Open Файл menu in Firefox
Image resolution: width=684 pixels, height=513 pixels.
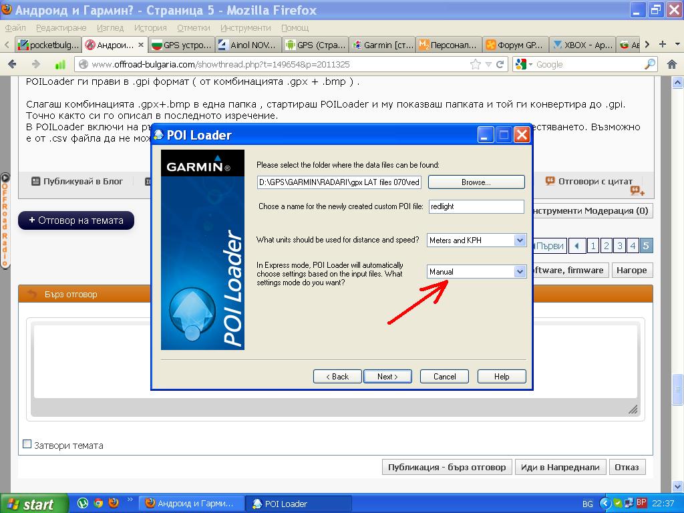point(15,28)
